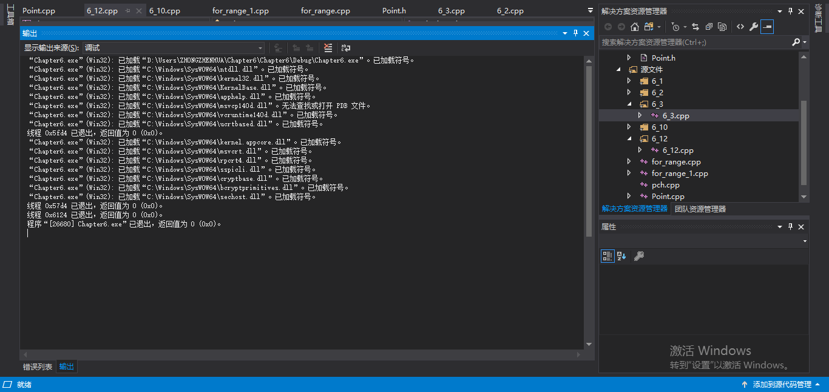Open the document tabs overflow dropdown
The image size is (829, 392).
tap(590, 11)
